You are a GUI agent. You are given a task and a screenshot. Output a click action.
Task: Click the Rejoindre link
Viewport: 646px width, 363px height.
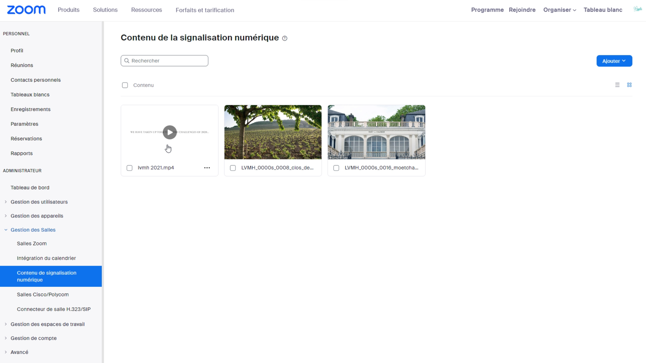click(x=522, y=10)
